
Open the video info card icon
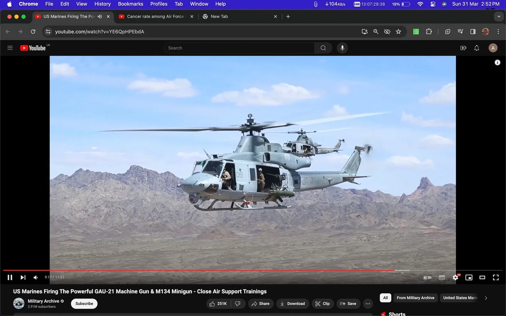click(497, 63)
